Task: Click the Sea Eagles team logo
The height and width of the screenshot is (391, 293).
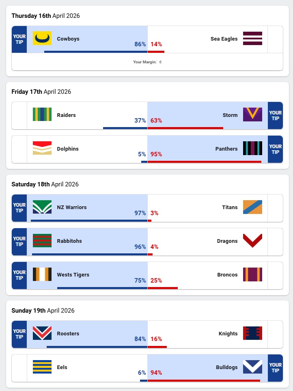Action: [252, 38]
